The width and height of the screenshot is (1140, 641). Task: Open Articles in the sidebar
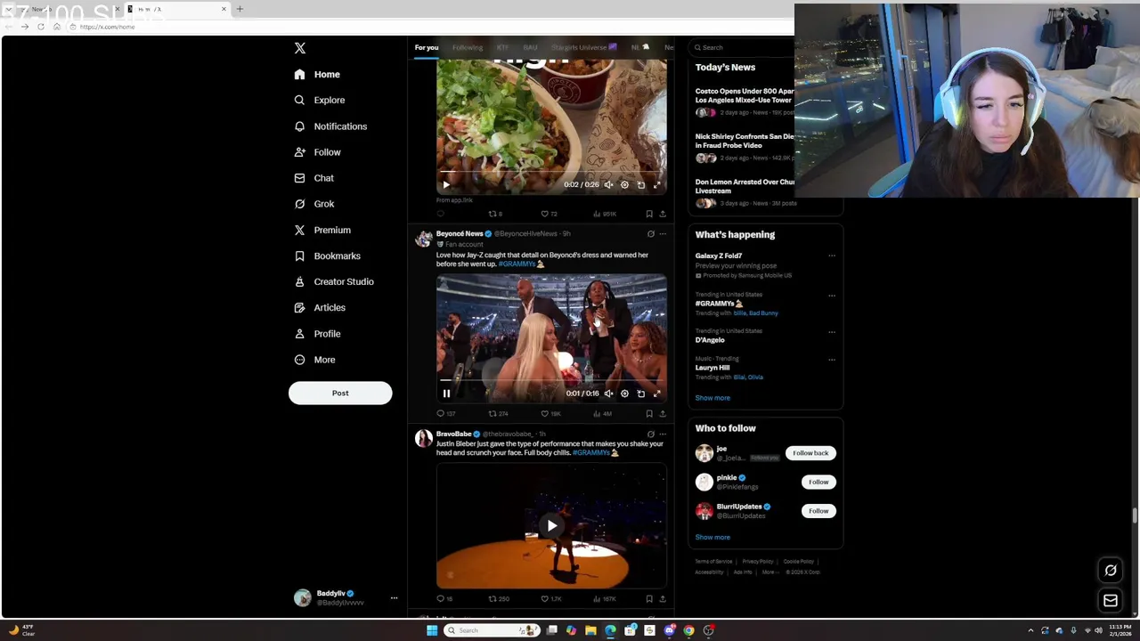(320, 307)
